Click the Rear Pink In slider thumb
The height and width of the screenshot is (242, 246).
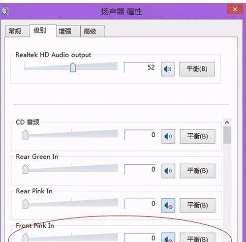click(x=26, y=204)
